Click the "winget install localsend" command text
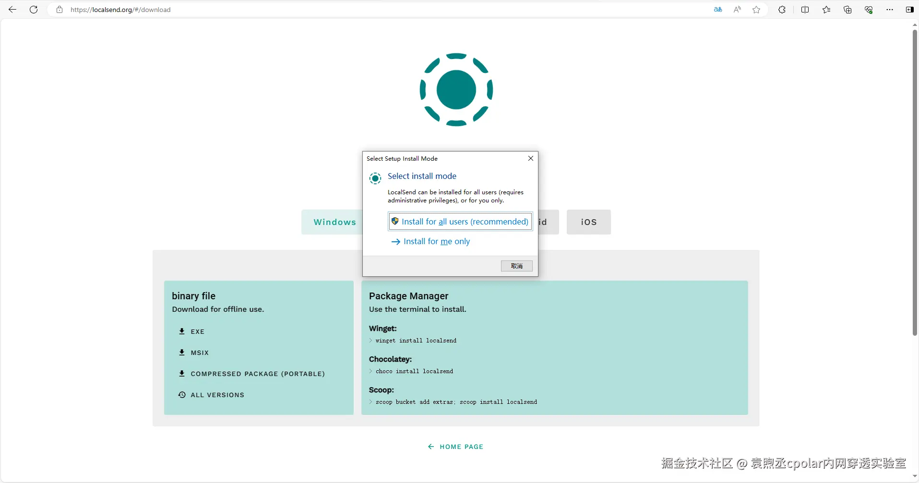919x483 pixels. pyautogui.click(x=416, y=341)
